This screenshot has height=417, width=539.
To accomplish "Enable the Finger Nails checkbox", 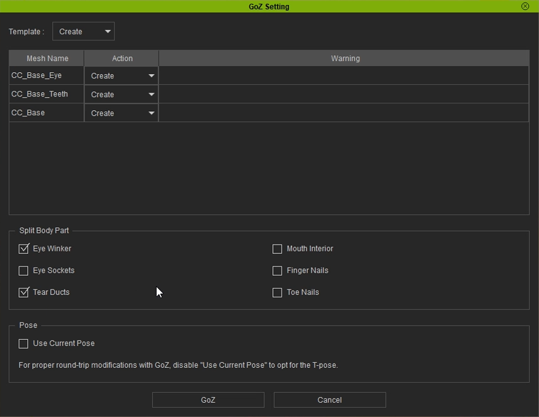I will tap(277, 271).
